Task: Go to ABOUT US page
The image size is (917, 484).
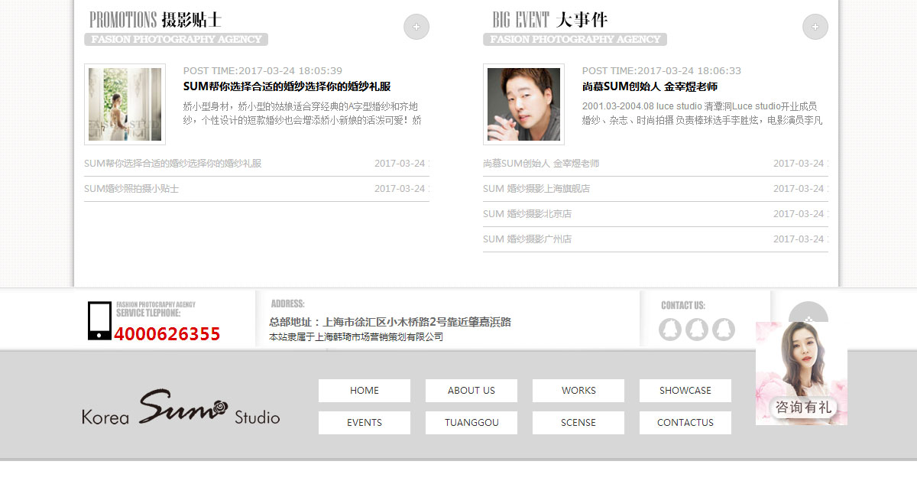Action: (x=471, y=391)
